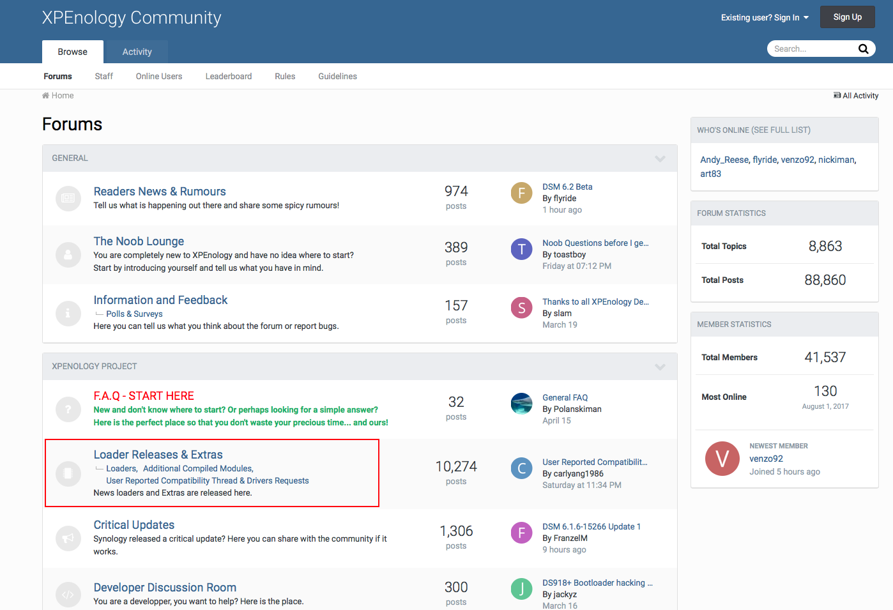The image size is (893, 610).
Task: Open flyride's avatar on DSM 6.2 Beta
Action: (x=521, y=192)
